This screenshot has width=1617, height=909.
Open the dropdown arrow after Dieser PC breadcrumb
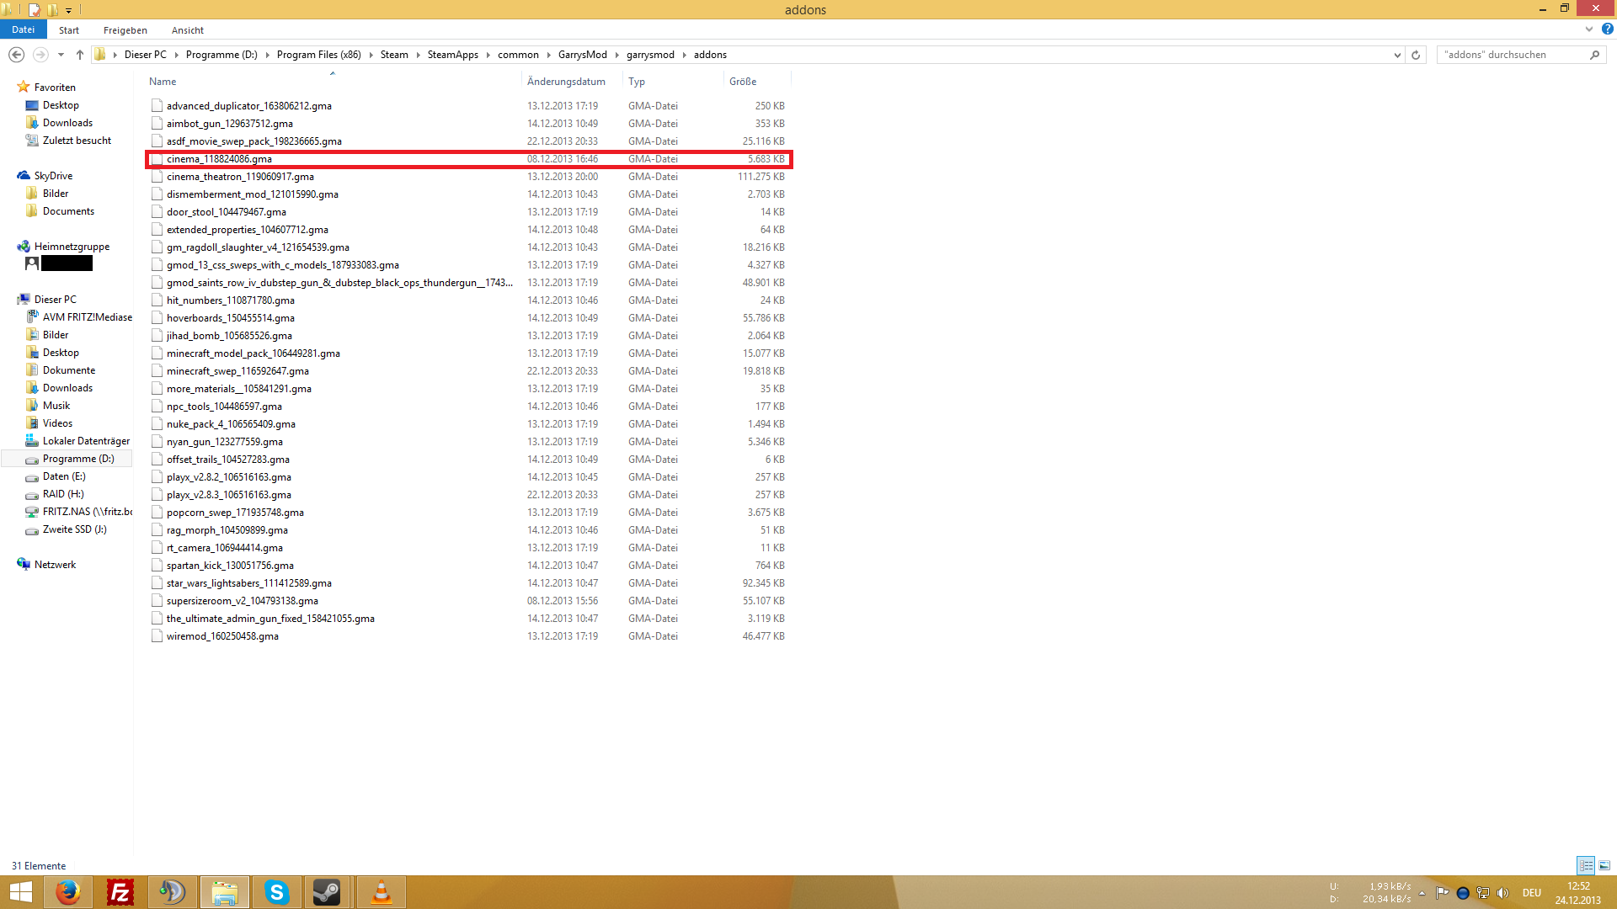[x=176, y=55]
